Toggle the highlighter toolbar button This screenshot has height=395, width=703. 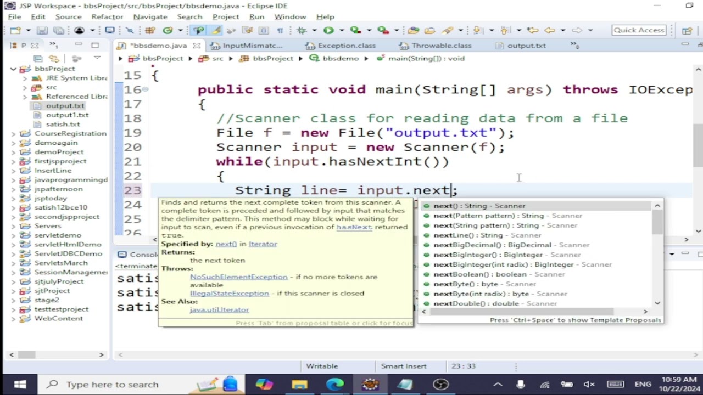point(216,31)
